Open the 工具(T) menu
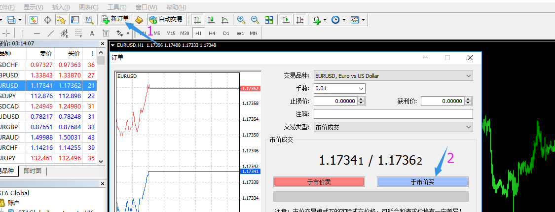Image resolution: width=555 pixels, height=212 pixels. 117,7
